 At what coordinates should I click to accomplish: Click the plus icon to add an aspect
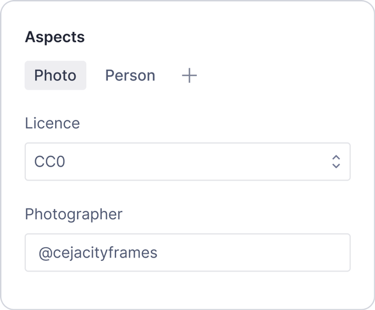point(189,76)
